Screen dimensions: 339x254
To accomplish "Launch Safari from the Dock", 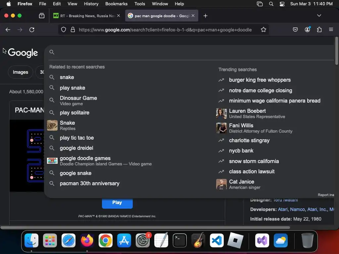I will [x=69, y=240].
